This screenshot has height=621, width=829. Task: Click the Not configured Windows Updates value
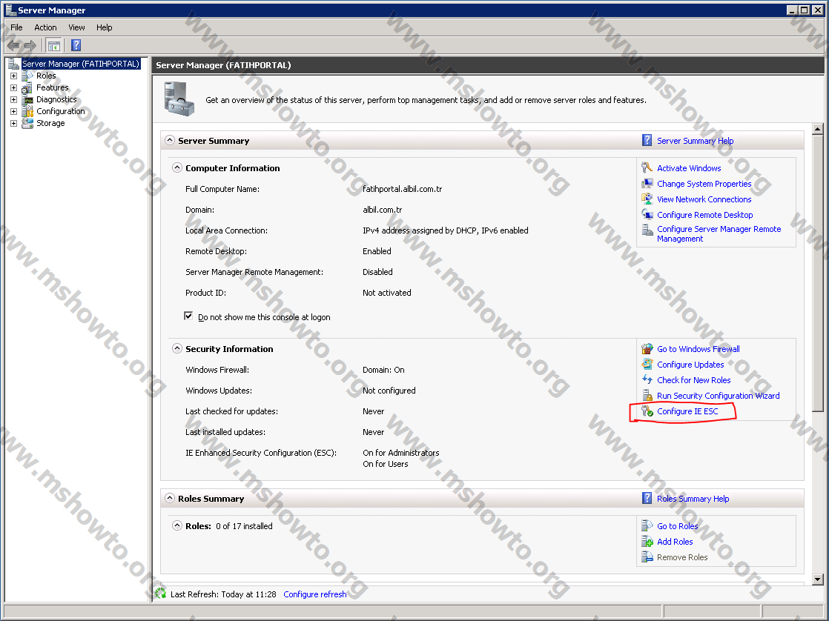tap(389, 391)
